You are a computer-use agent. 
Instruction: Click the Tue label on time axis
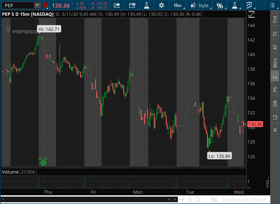tap(190, 192)
